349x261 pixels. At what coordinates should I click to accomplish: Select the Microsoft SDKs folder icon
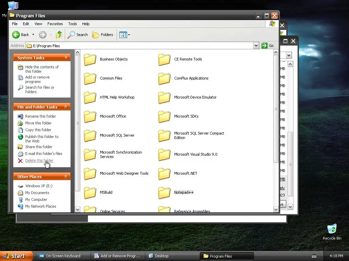pos(164,117)
